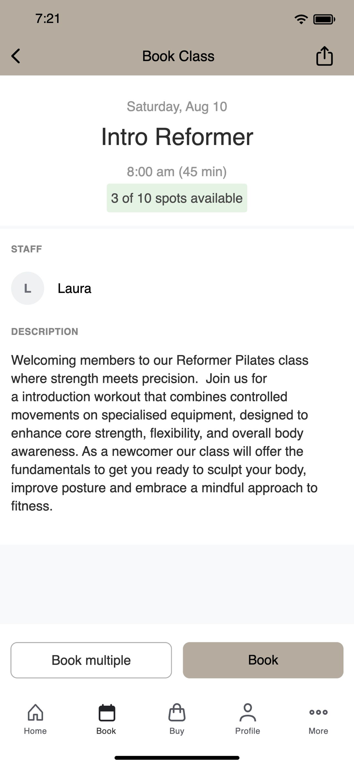This screenshot has height=767, width=354.
Task: Tap the class description paragraph
Action: coord(165,433)
